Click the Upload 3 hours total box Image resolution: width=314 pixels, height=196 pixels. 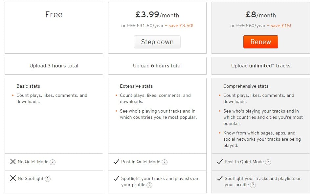pos(54,66)
